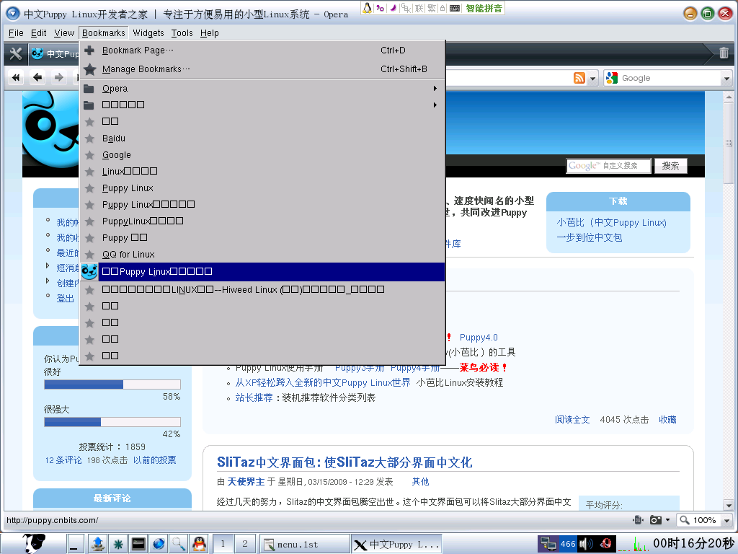Click the show desktop taskbar icon
The height and width of the screenshot is (554, 738).
click(x=74, y=544)
